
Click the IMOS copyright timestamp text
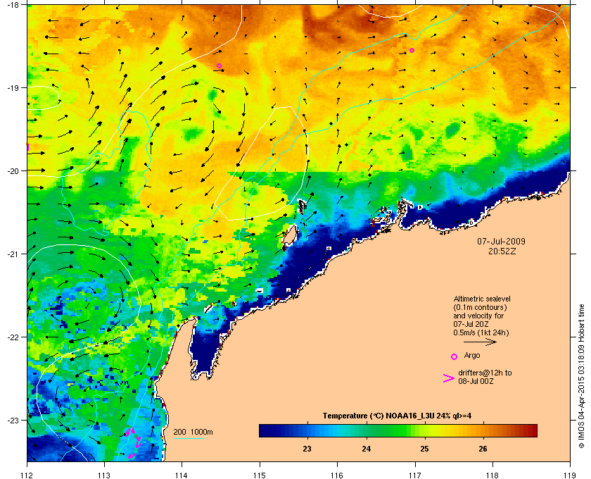(582, 375)
